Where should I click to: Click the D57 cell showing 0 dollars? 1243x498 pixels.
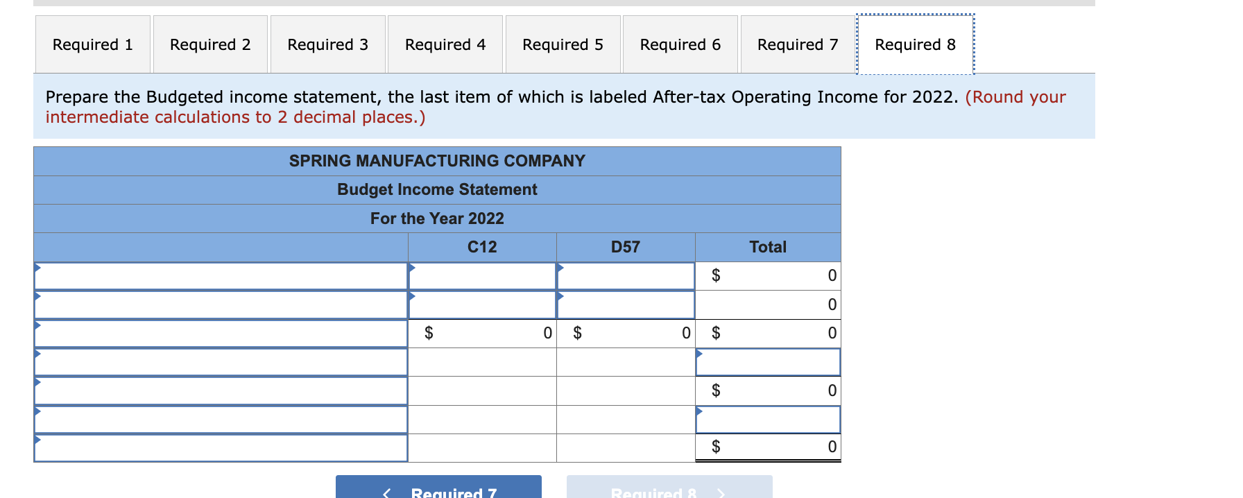coord(626,333)
